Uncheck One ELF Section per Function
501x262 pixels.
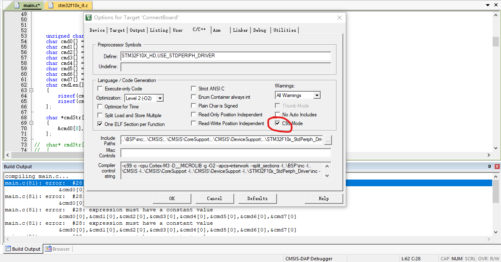coord(100,124)
